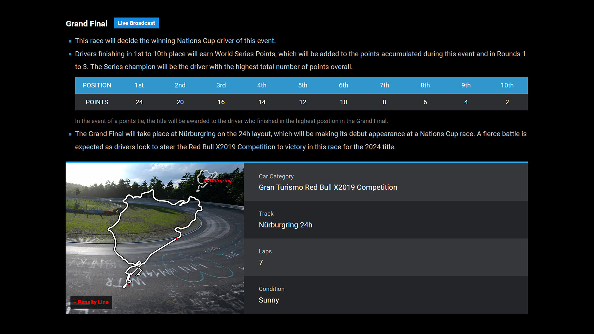Select the 1st position column header
594x334 pixels.
pyautogui.click(x=139, y=85)
